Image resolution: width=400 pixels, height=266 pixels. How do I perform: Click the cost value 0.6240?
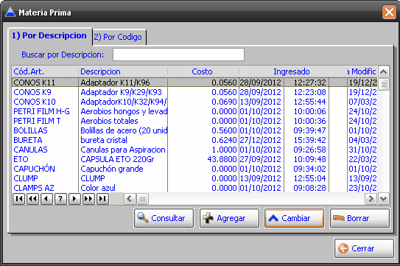[224, 140]
